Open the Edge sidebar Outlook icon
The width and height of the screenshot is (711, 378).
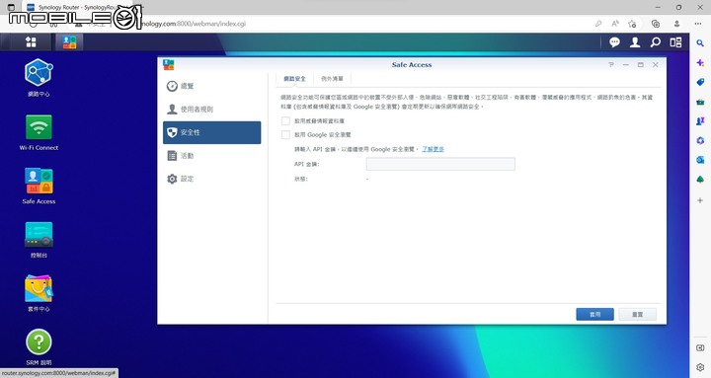pos(700,160)
